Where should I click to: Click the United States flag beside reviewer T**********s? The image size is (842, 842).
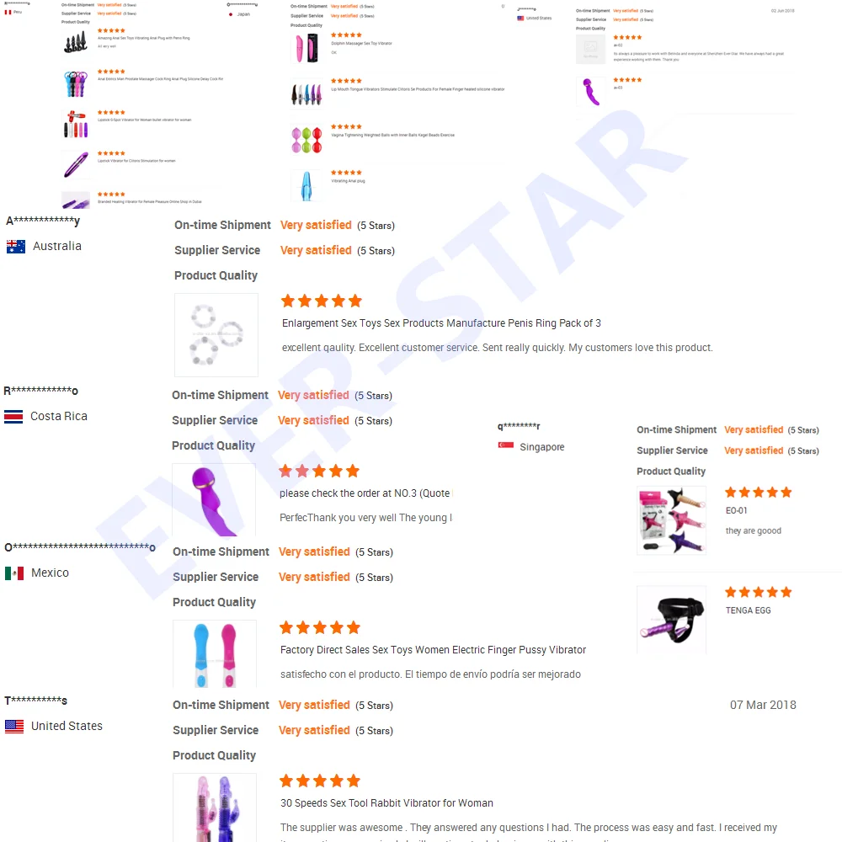pos(14,727)
